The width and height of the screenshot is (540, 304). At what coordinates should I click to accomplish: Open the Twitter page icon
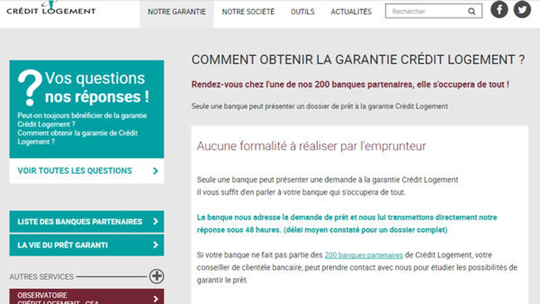pyautogui.click(x=522, y=9)
